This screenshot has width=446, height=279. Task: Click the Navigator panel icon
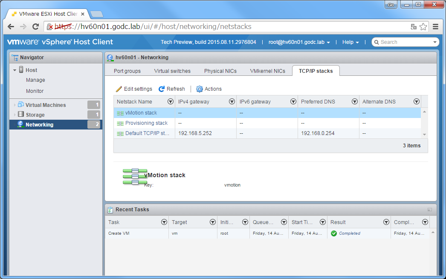coord(15,58)
